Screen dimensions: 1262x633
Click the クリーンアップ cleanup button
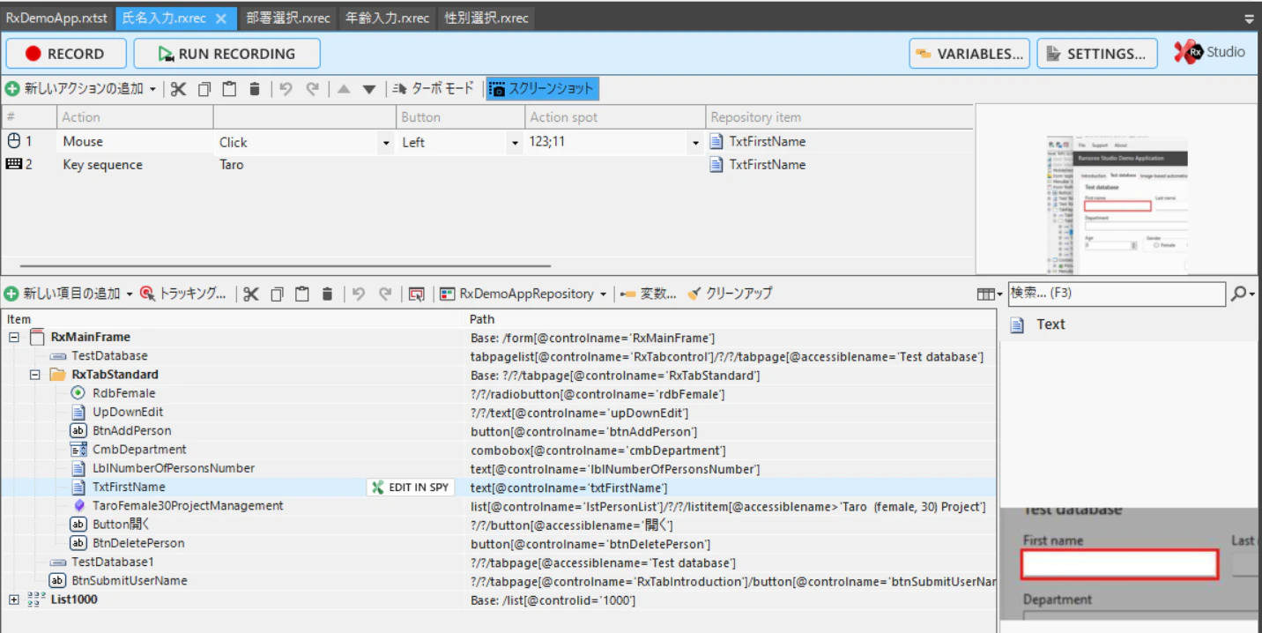click(730, 294)
